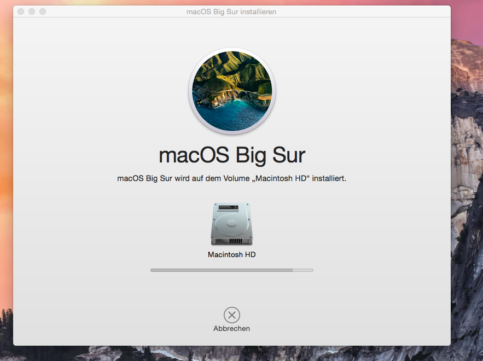Screen dimensions: 483x361
Task: Click the macOS Big Sur heading
Action: coord(232,155)
